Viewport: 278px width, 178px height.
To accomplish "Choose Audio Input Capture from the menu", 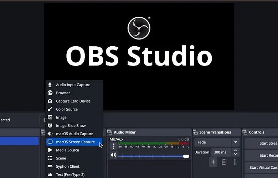I will pos(74,85).
